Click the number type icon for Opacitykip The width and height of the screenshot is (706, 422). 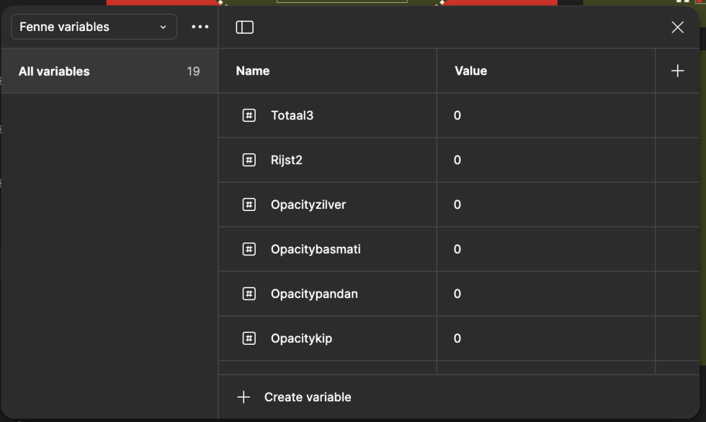[x=249, y=339]
